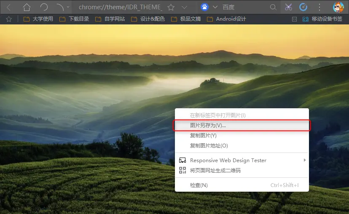Bookmark this page with star icon
The width and height of the screenshot is (349, 214).
171,7
